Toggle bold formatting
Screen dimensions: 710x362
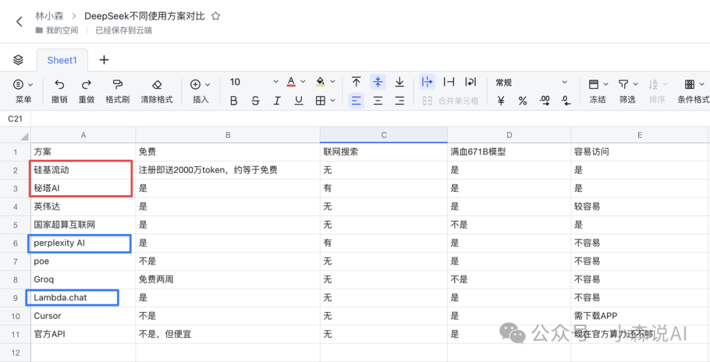[233, 101]
